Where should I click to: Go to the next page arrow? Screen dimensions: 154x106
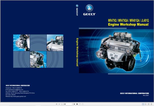point(74,104)
